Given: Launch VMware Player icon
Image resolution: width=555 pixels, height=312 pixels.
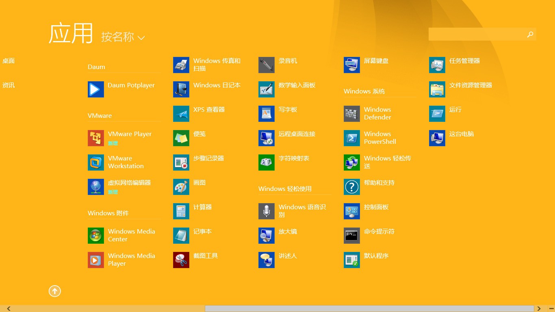Looking at the screenshot, I should 96,138.
